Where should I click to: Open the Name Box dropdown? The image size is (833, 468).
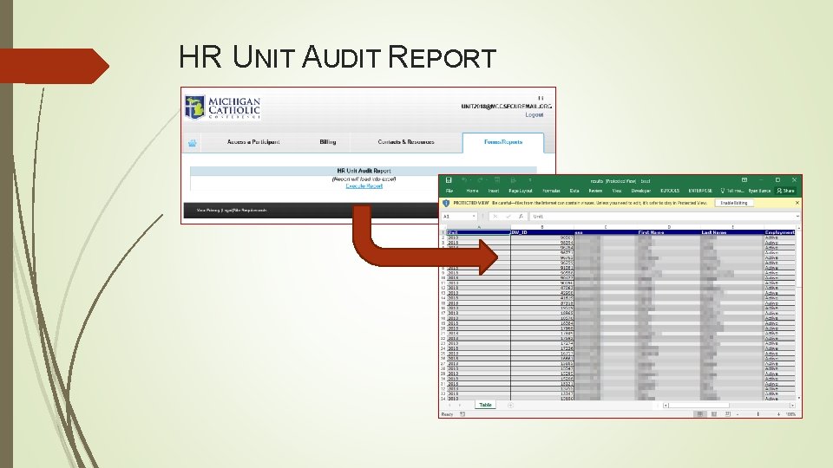point(474,217)
